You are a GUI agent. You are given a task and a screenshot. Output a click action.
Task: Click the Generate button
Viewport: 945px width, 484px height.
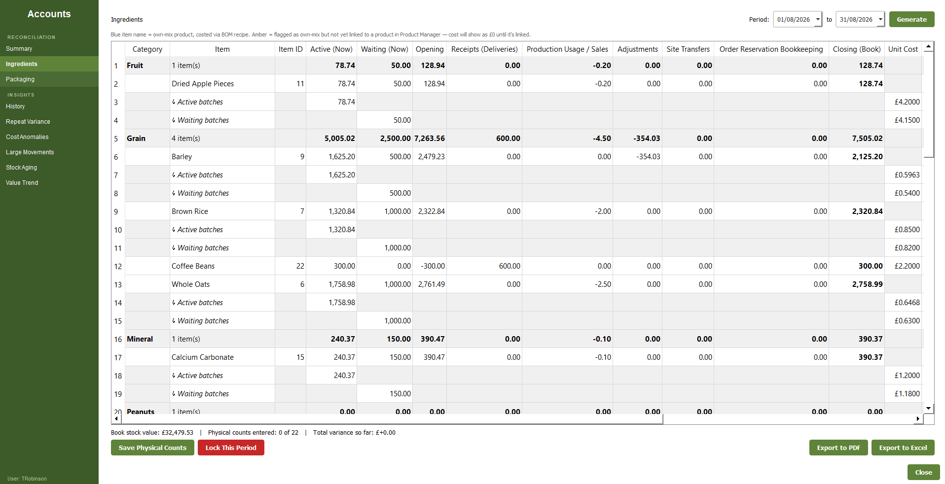click(911, 20)
